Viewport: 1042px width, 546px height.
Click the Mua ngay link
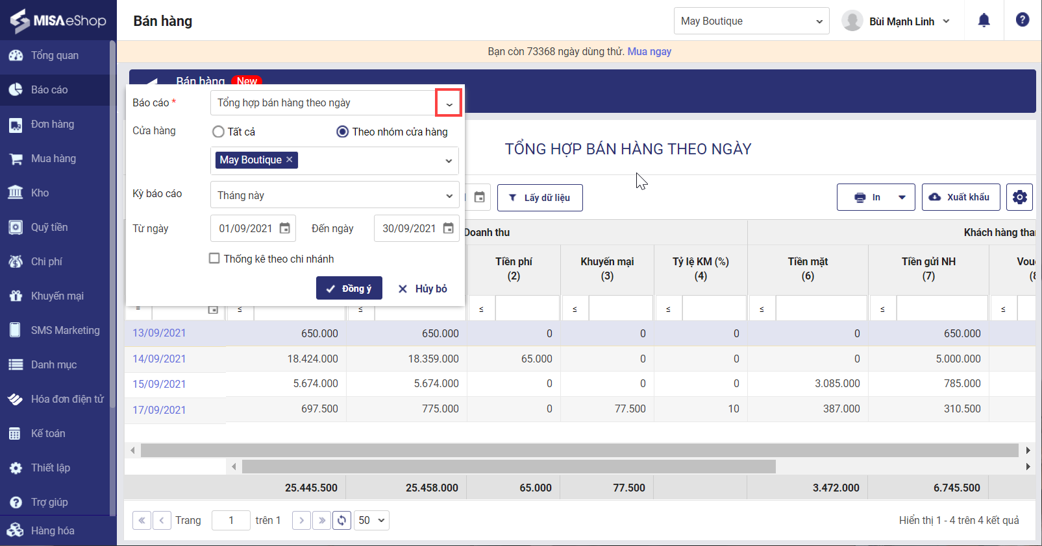[x=649, y=51]
